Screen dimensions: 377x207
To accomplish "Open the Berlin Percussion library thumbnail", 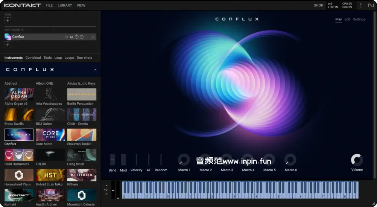I will click(82, 94).
